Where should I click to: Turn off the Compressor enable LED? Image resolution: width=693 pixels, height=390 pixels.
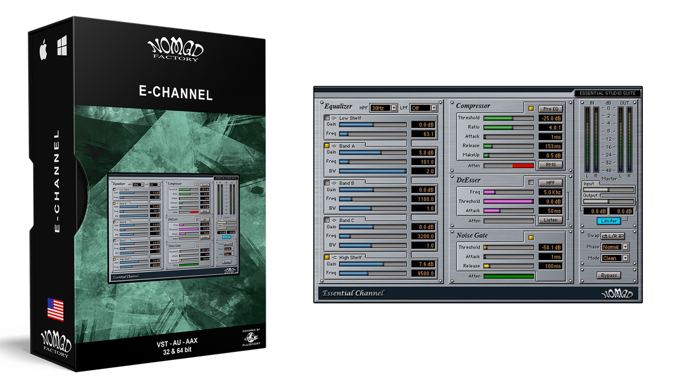(x=531, y=108)
